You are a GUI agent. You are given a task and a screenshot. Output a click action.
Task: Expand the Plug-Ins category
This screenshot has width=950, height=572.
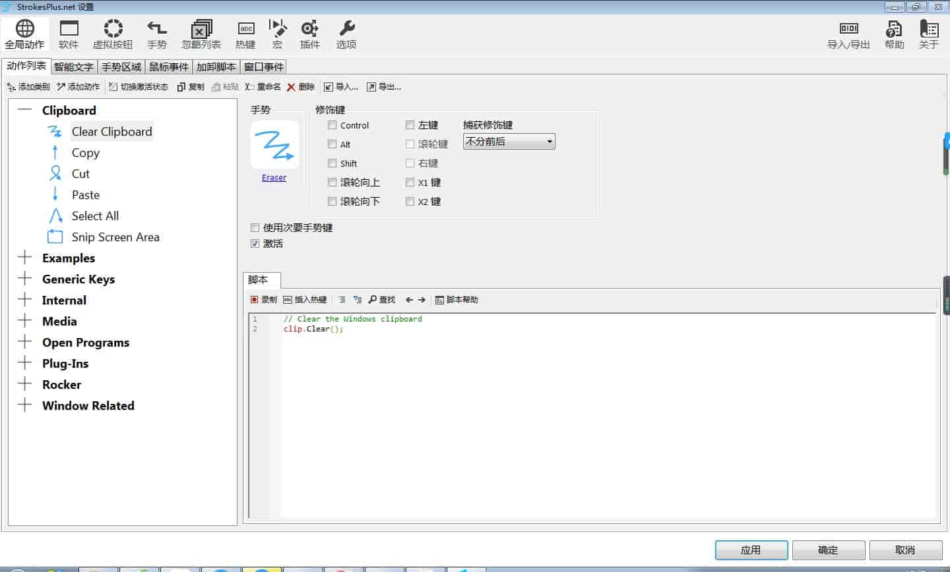point(25,363)
